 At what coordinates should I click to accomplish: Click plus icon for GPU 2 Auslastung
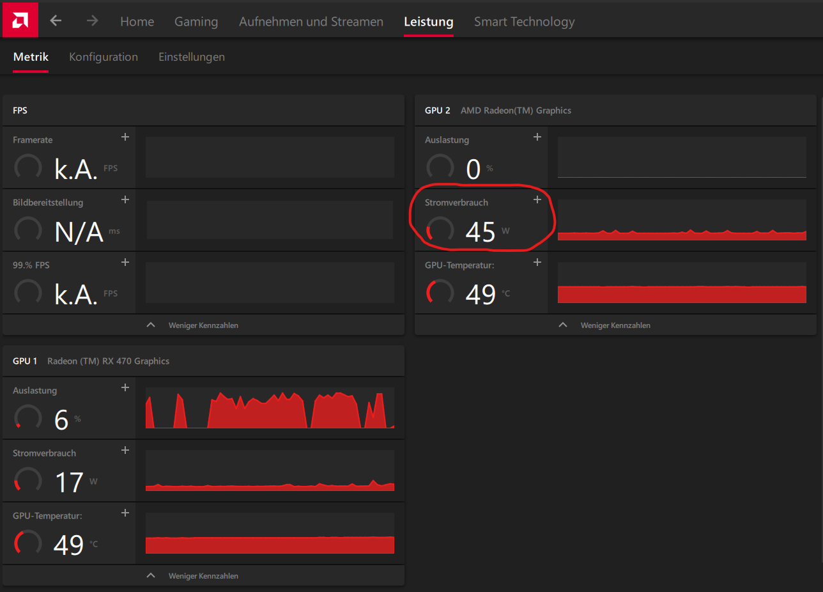[x=537, y=137]
